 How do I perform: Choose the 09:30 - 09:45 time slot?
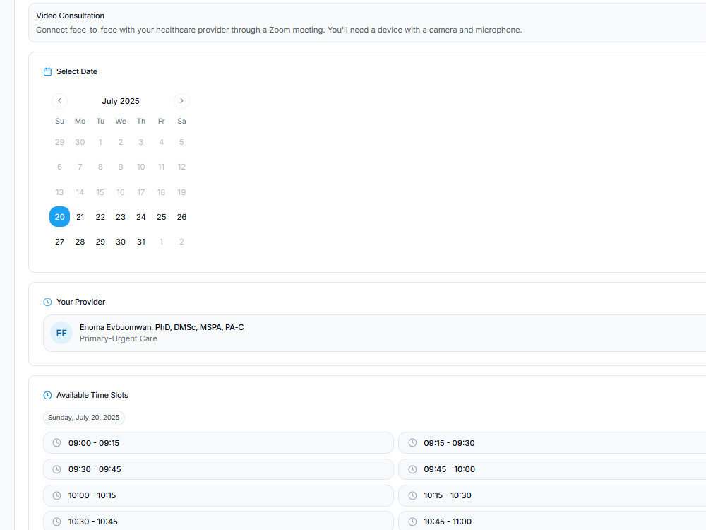click(218, 469)
